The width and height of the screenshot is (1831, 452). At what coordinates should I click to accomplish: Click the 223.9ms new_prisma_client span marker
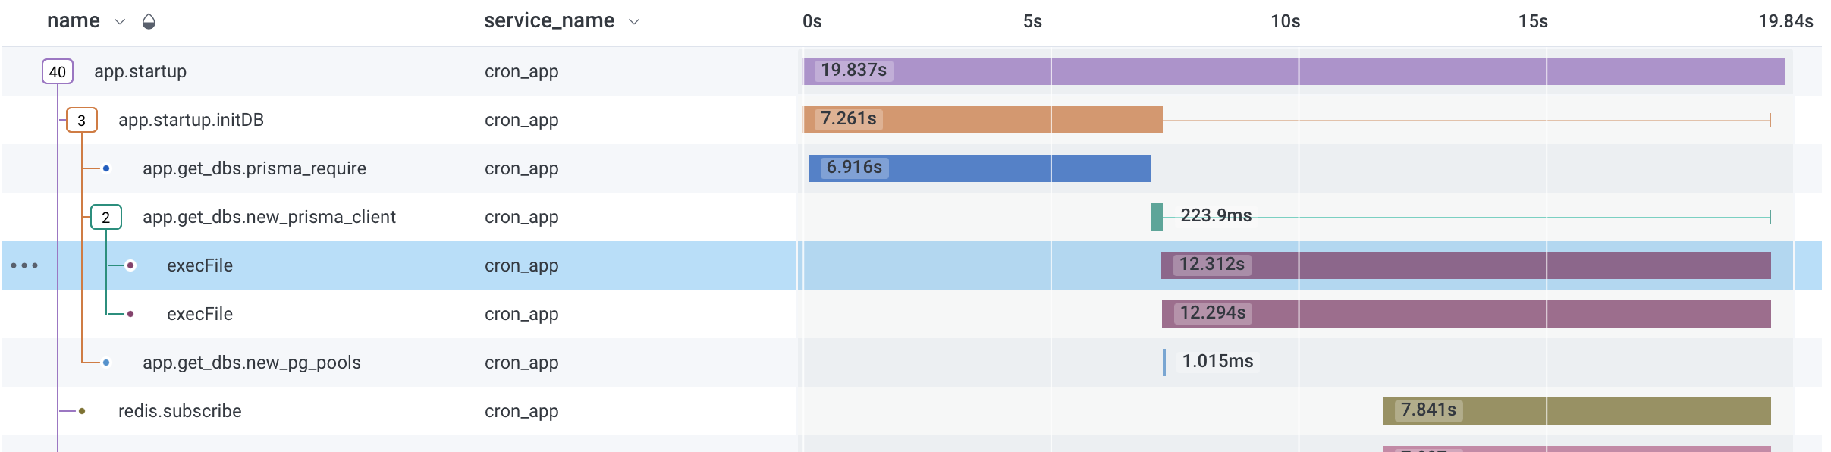pos(1157,216)
